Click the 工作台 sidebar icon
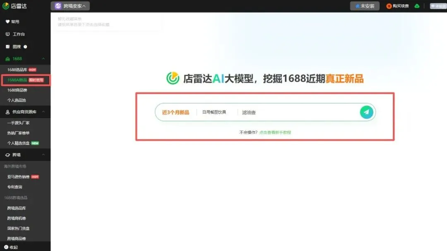This screenshot has height=251, width=447. pos(7,34)
